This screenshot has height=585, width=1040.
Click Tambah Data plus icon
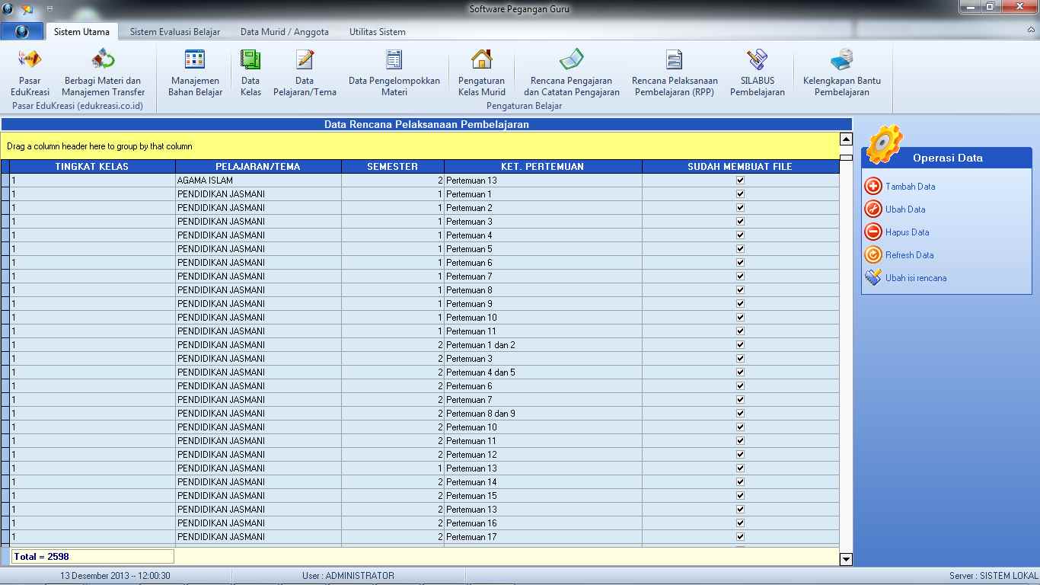(873, 186)
